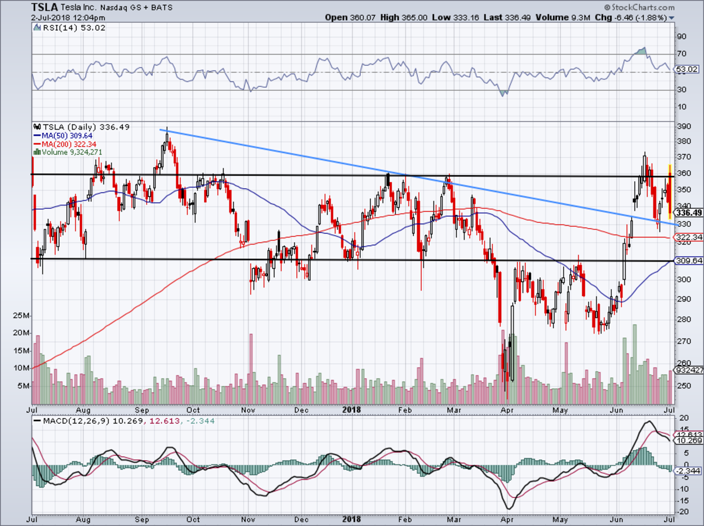Click the -15 label on the MACD axis
This screenshot has height=526, width=704.
click(x=682, y=500)
